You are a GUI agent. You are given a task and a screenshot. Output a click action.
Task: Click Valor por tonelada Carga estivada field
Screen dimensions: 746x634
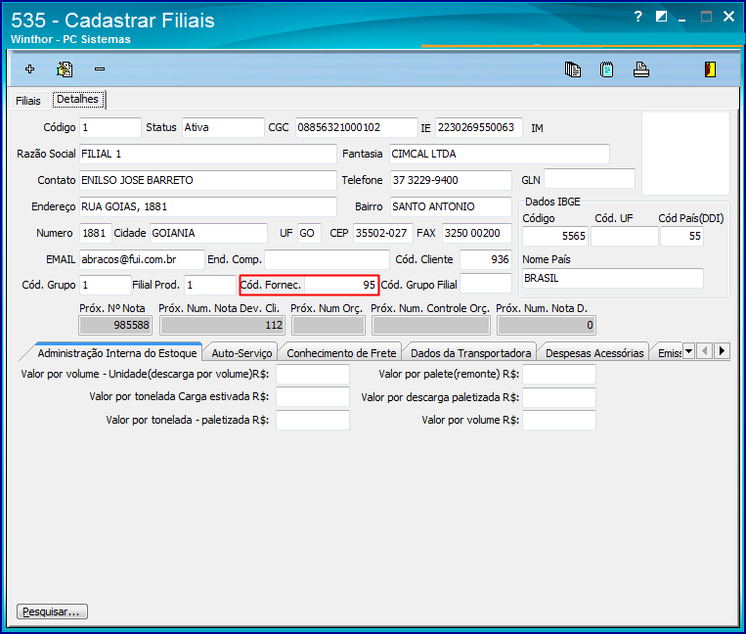click(x=313, y=397)
